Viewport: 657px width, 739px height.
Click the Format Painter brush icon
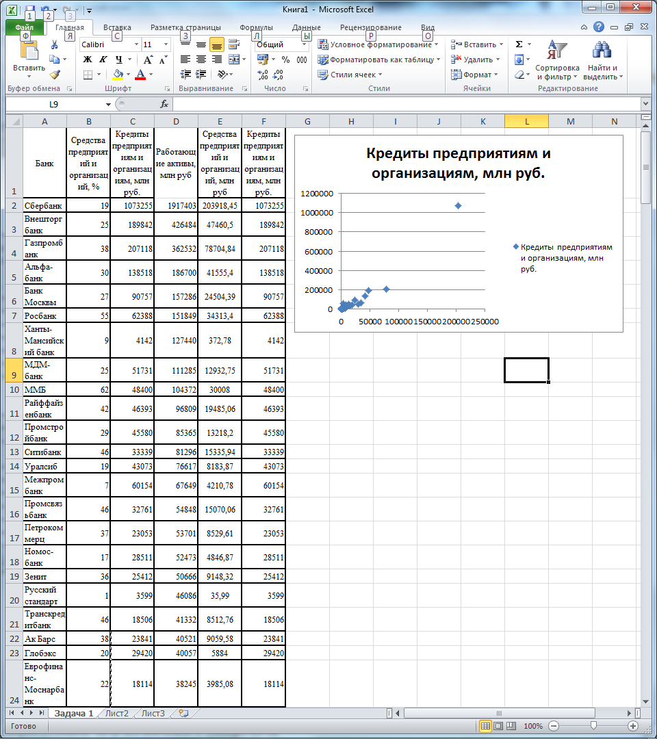click(x=55, y=75)
